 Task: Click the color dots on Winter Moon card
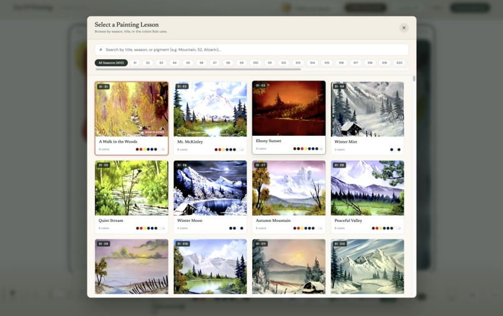point(236,228)
